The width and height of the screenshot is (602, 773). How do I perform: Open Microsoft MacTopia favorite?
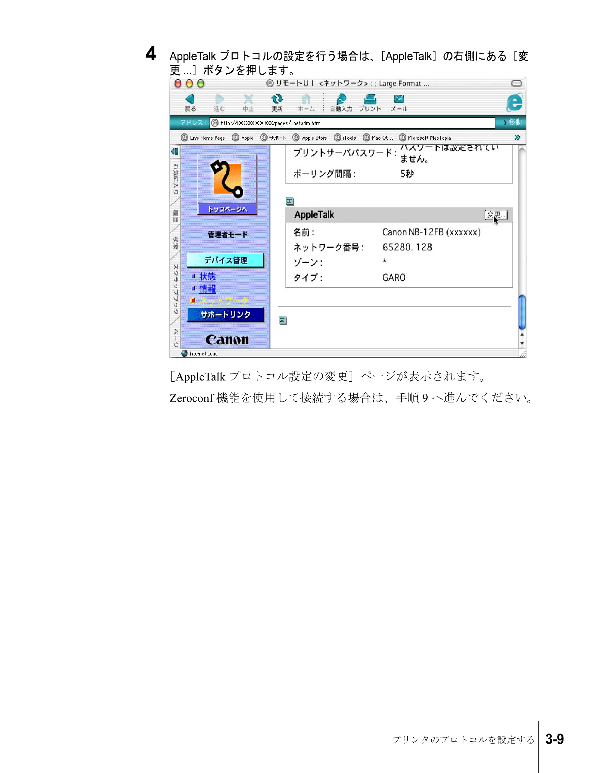[425, 138]
